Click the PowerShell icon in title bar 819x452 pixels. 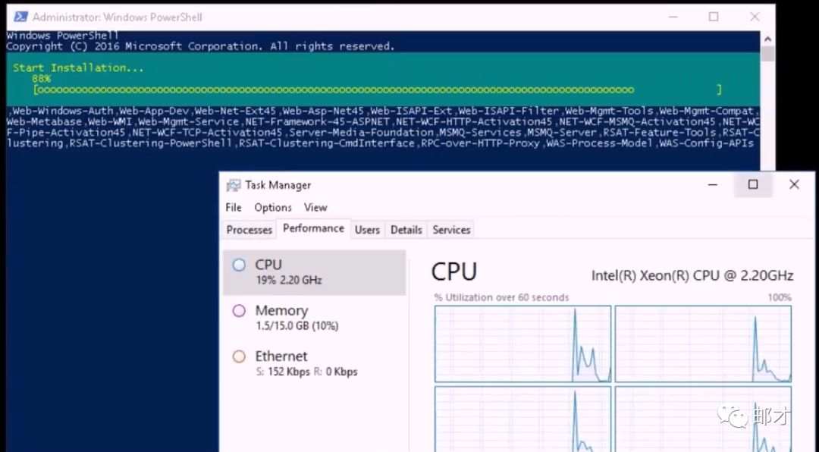point(20,17)
